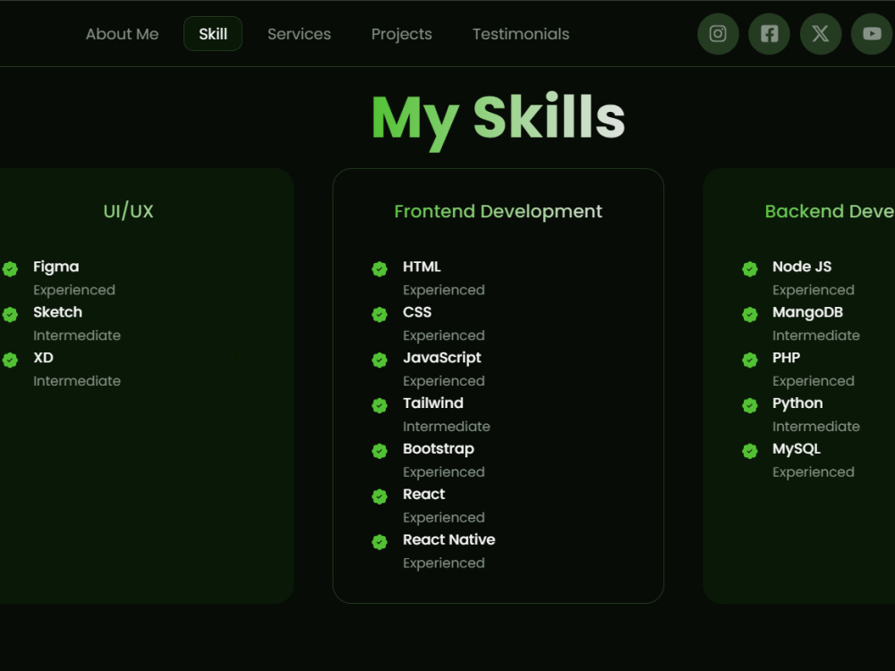Open the YouTube social icon
Screen dimensions: 895x671
tap(872, 34)
